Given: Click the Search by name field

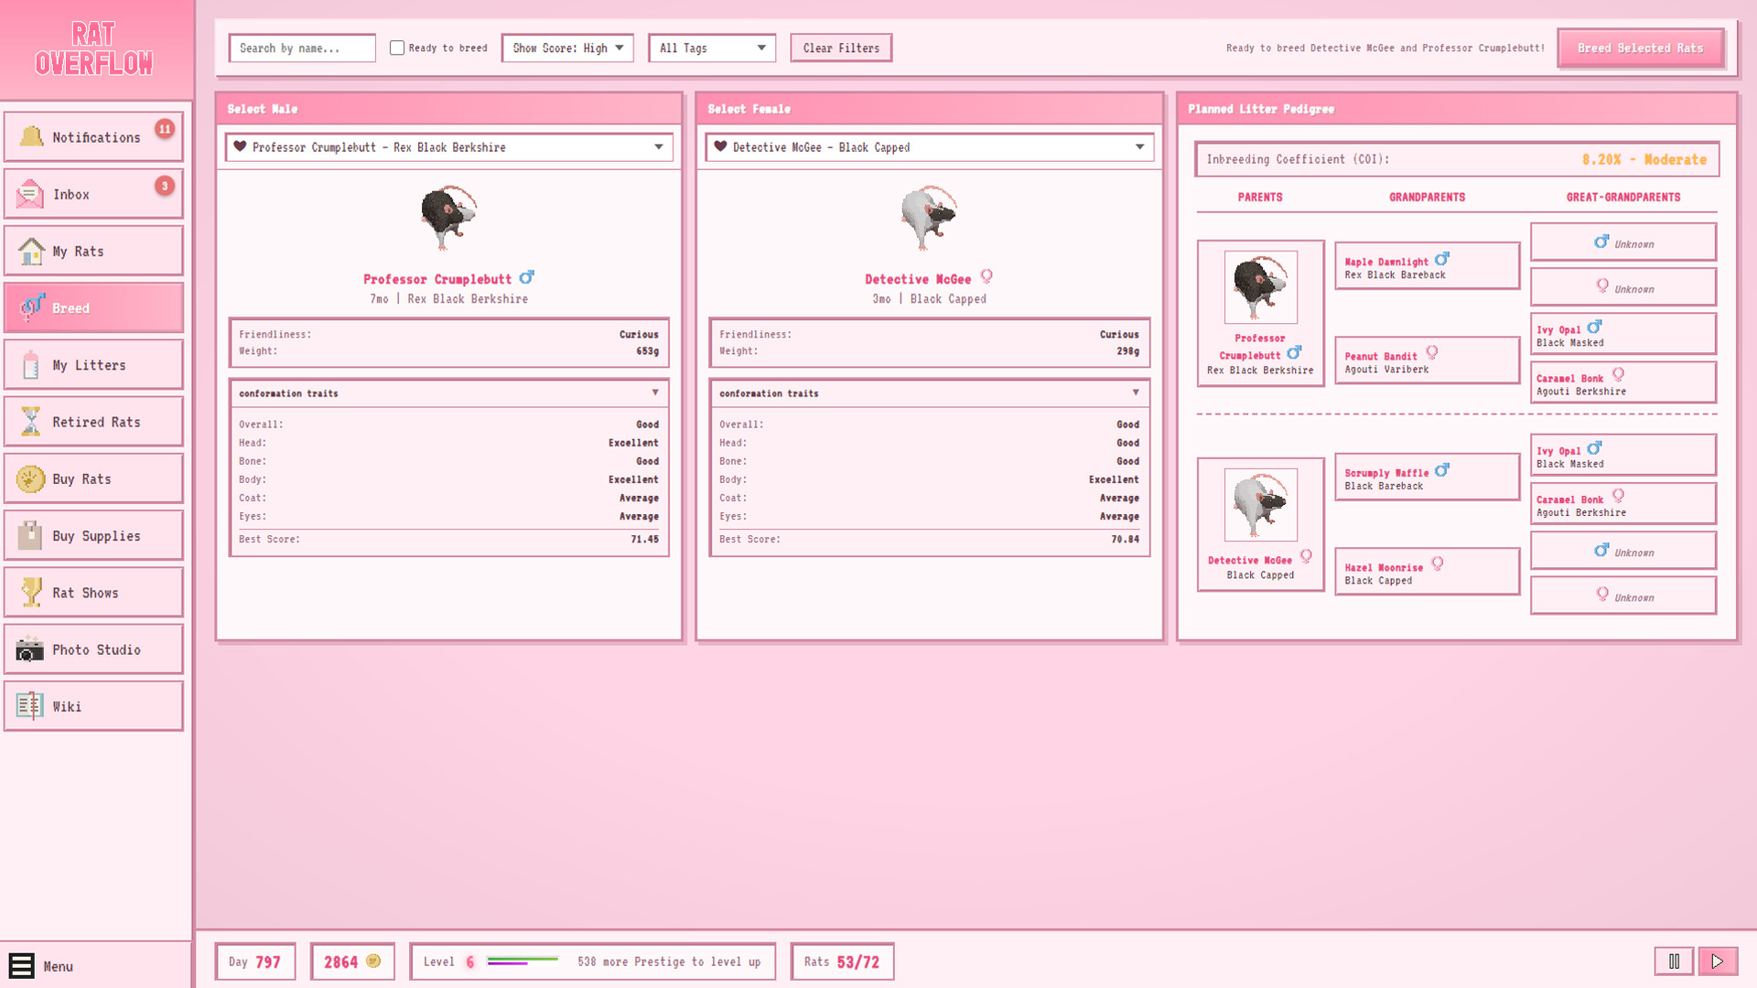Looking at the screenshot, I should 302,48.
